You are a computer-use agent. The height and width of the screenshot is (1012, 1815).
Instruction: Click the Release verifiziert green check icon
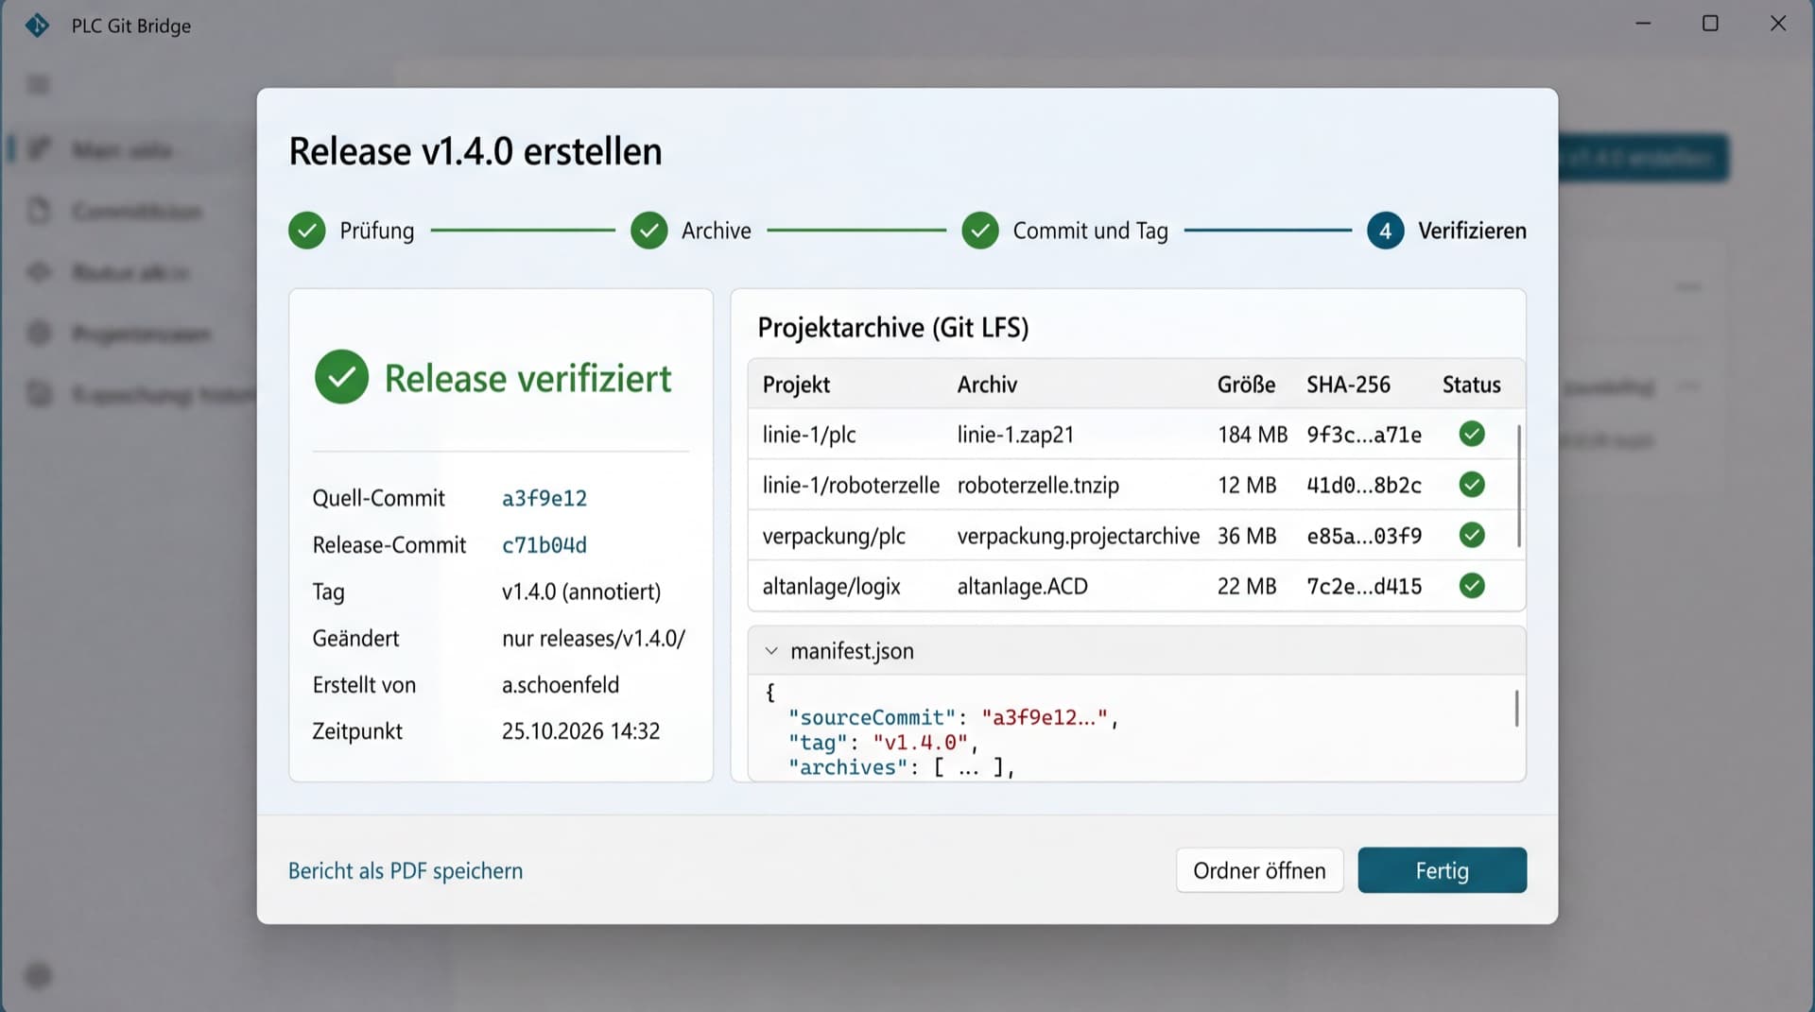point(341,377)
